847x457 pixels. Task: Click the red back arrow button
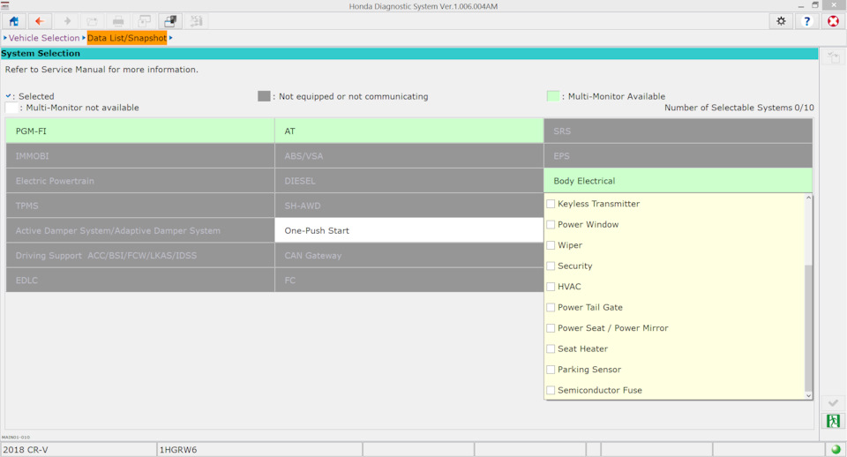[40, 21]
